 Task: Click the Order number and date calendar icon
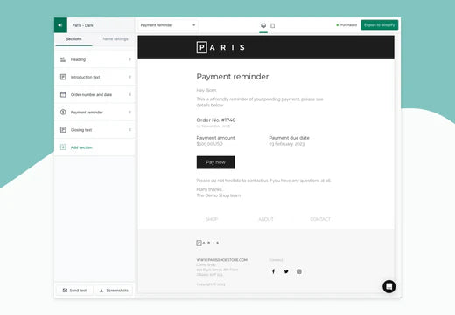pos(63,94)
